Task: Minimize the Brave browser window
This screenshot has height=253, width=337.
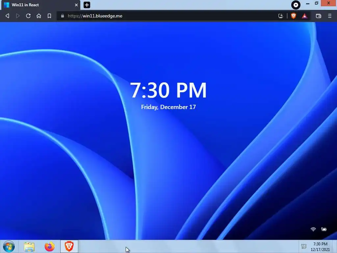Action: tap(308, 3)
